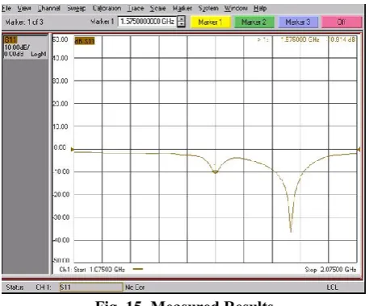Open the Help menu
The height and width of the screenshot is (306, 369).
(260, 8)
